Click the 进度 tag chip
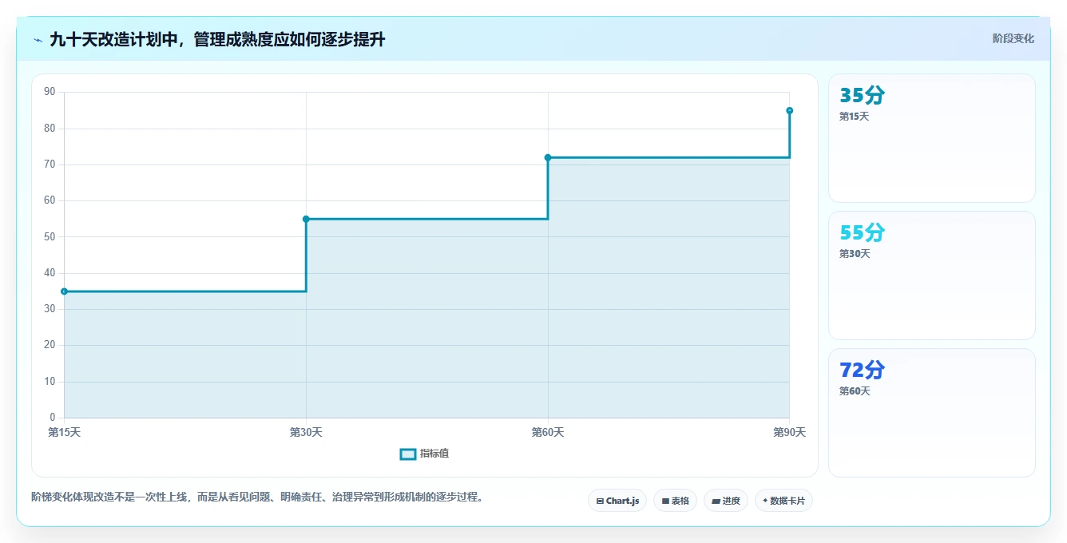Screen dimensions: 1067x543 pyautogui.click(x=725, y=501)
